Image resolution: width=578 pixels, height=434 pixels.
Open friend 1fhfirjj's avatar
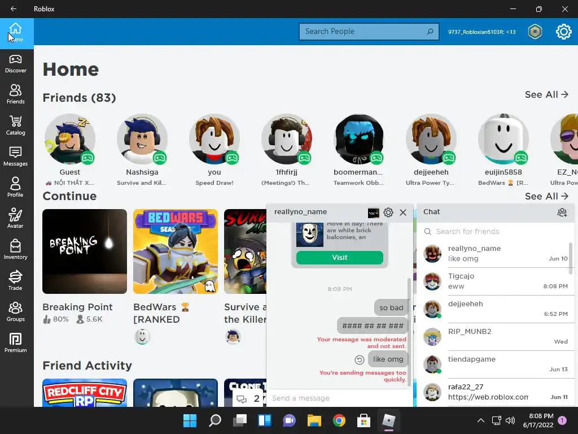[286, 139]
